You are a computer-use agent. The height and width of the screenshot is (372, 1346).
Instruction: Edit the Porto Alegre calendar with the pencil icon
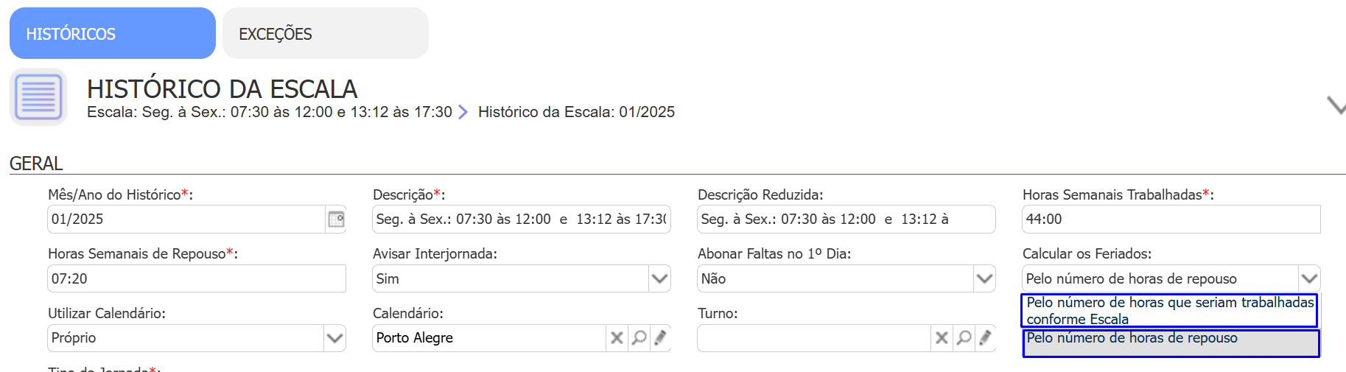point(661,338)
